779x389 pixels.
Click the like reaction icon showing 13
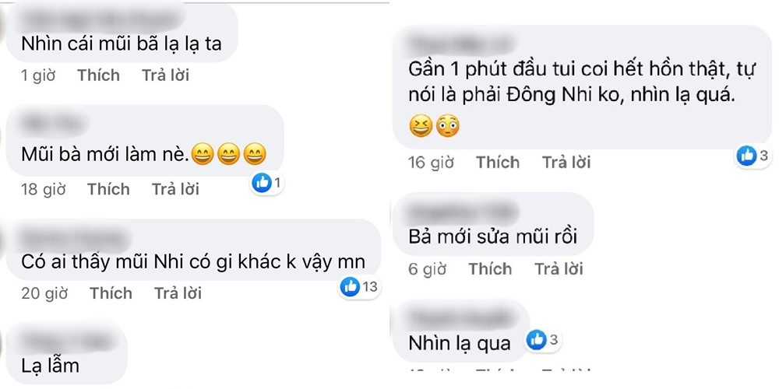(351, 287)
